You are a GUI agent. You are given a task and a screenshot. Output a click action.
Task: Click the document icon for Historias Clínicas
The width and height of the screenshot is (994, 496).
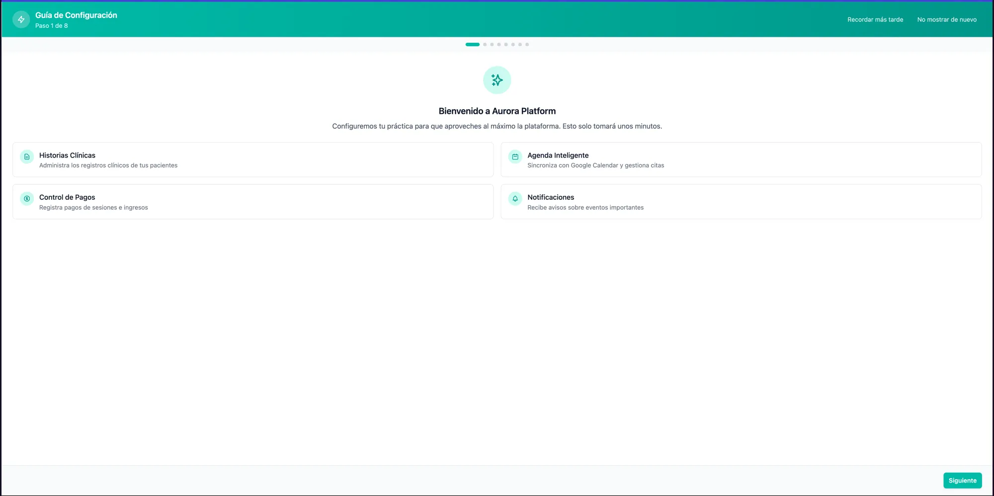coord(27,157)
